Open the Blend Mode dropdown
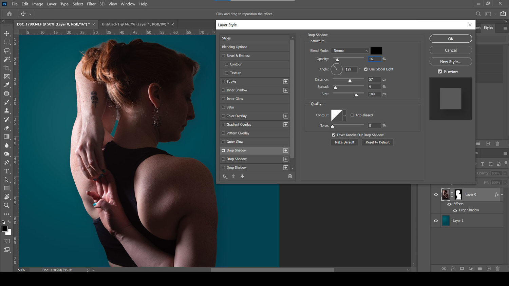 (350, 50)
